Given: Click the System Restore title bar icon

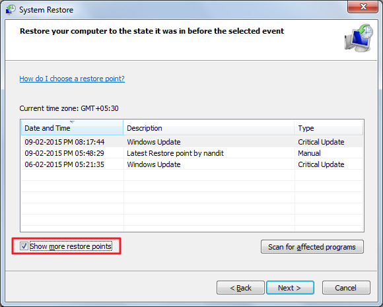Looking at the screenshot, I should tap(11, 9).
